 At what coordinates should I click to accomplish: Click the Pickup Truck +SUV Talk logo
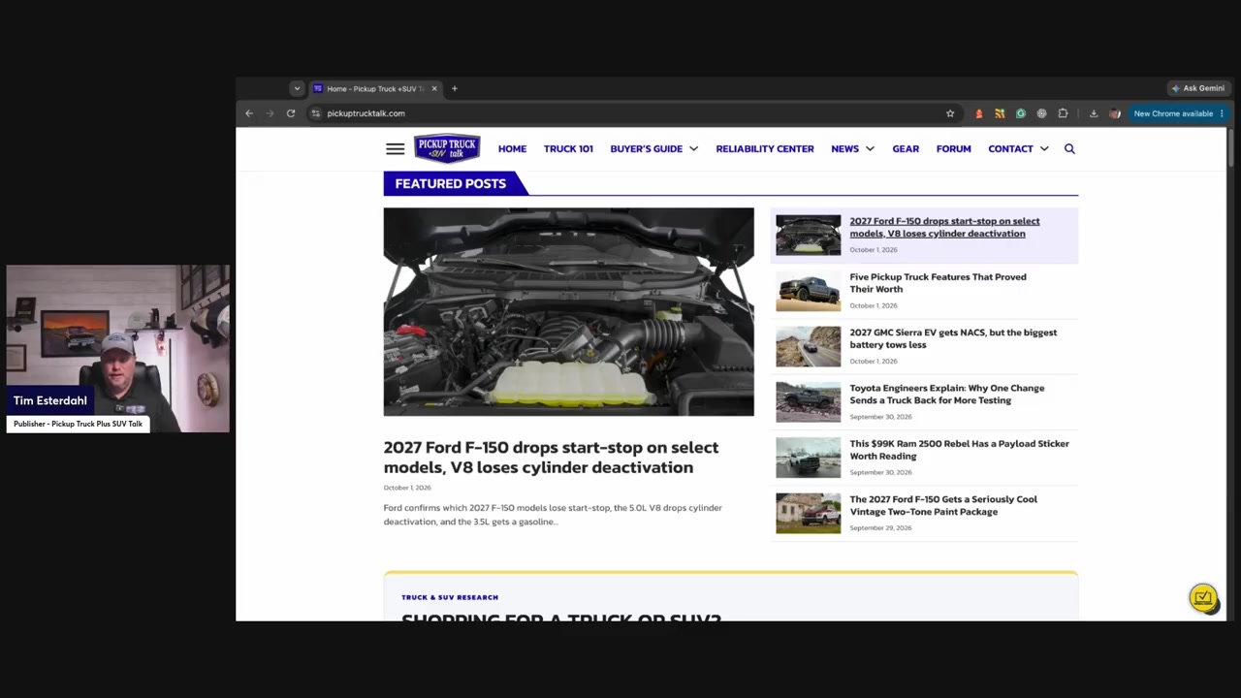point(447,148)
